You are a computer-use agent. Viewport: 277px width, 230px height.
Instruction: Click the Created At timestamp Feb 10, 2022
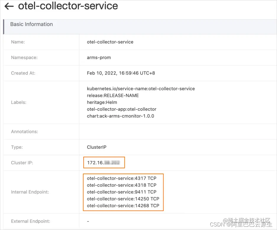(121, 73)
